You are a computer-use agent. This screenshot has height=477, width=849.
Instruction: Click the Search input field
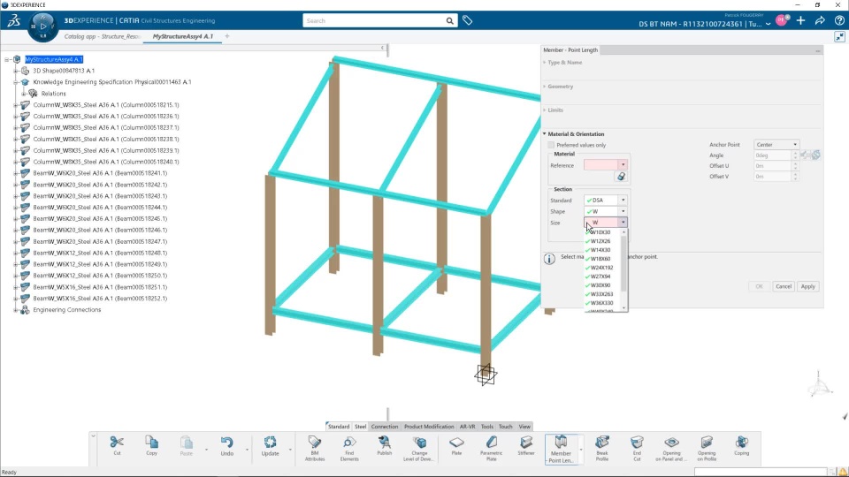coord(373,21)
